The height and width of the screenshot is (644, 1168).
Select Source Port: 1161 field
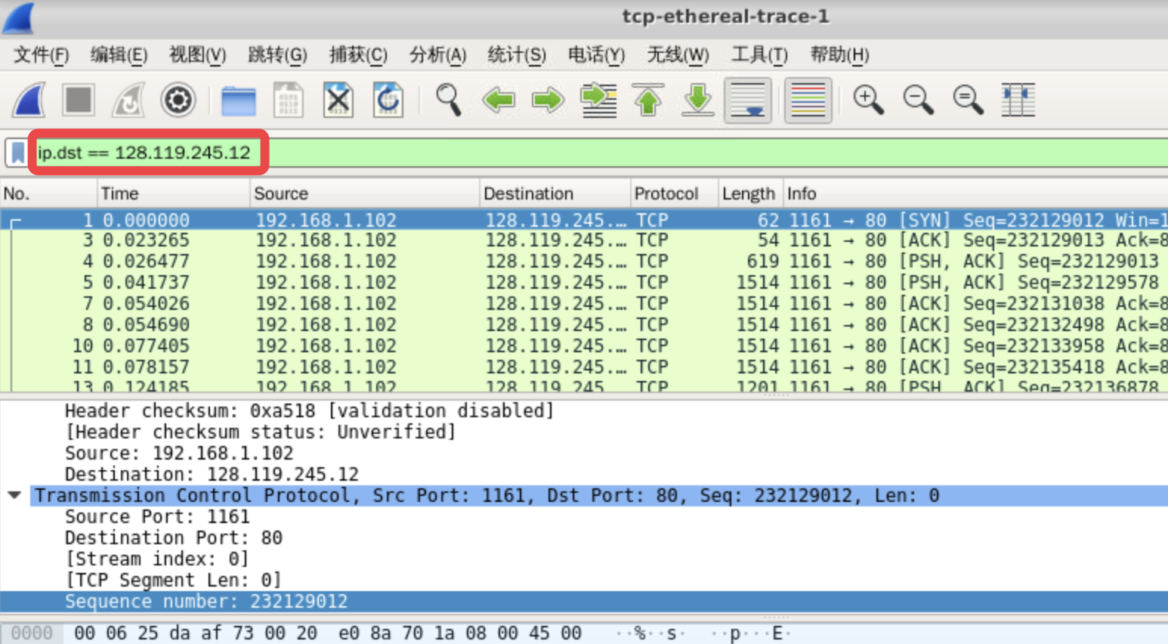click(157, 517)
